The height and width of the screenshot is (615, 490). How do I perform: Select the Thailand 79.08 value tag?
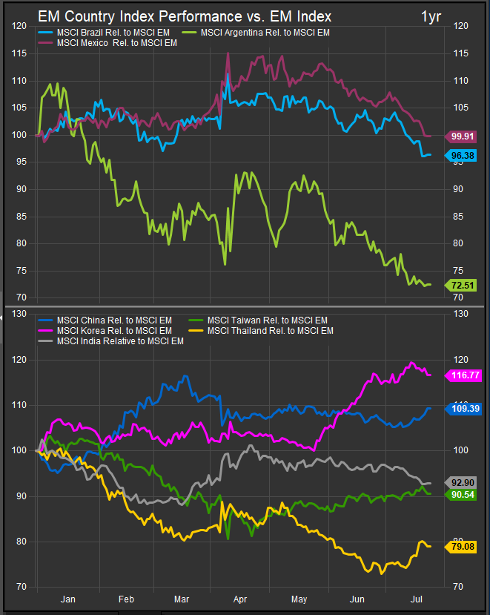point(465,546)
